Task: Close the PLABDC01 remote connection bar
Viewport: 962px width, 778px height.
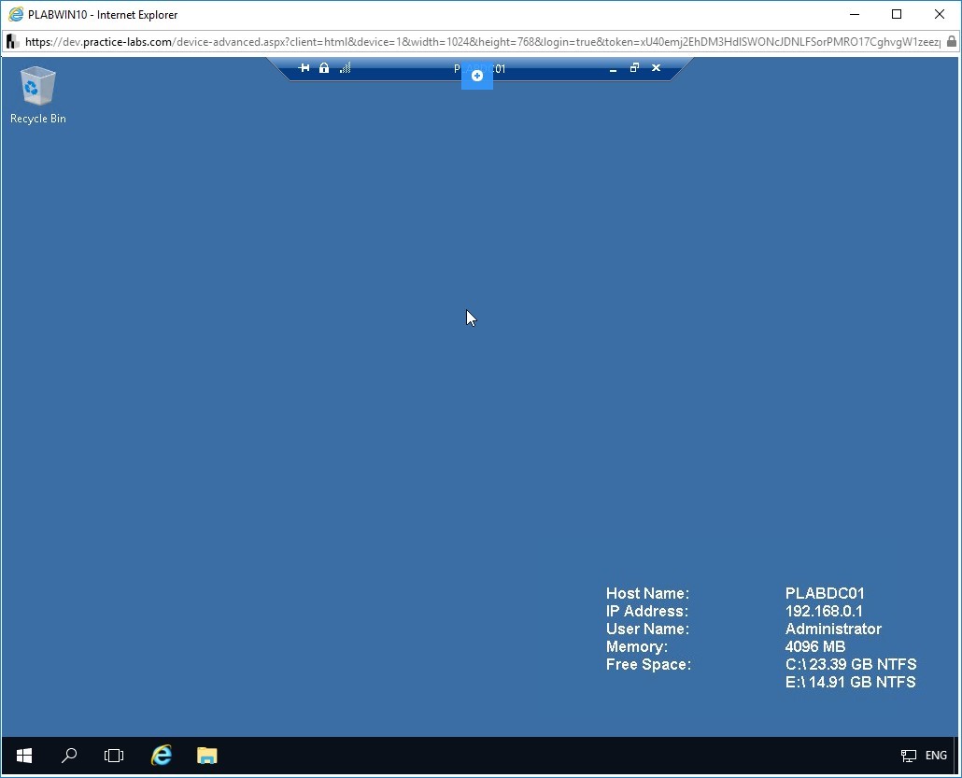Action: [656, 68]
